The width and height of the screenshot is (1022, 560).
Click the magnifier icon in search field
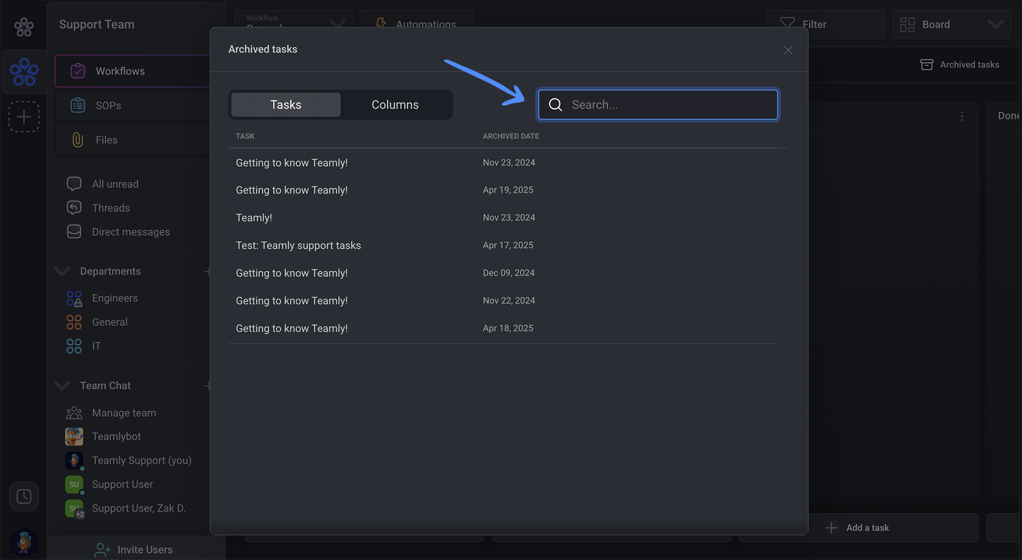pos(555,104)
